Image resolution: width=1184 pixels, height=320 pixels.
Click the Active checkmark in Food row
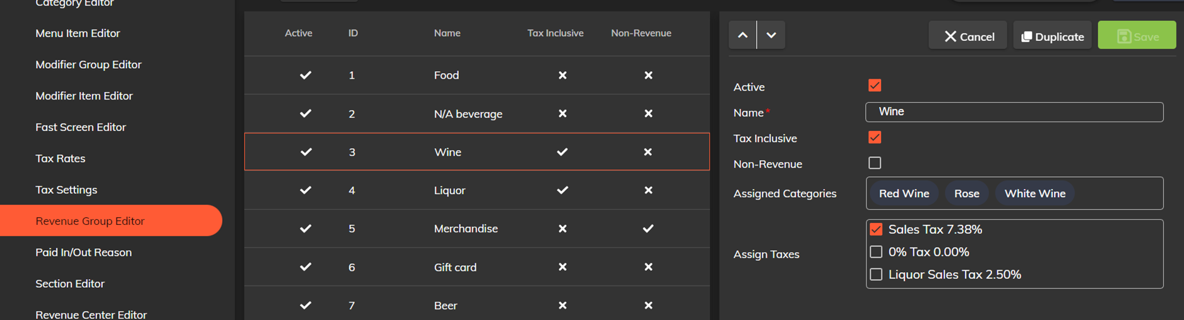pos(305,75)
